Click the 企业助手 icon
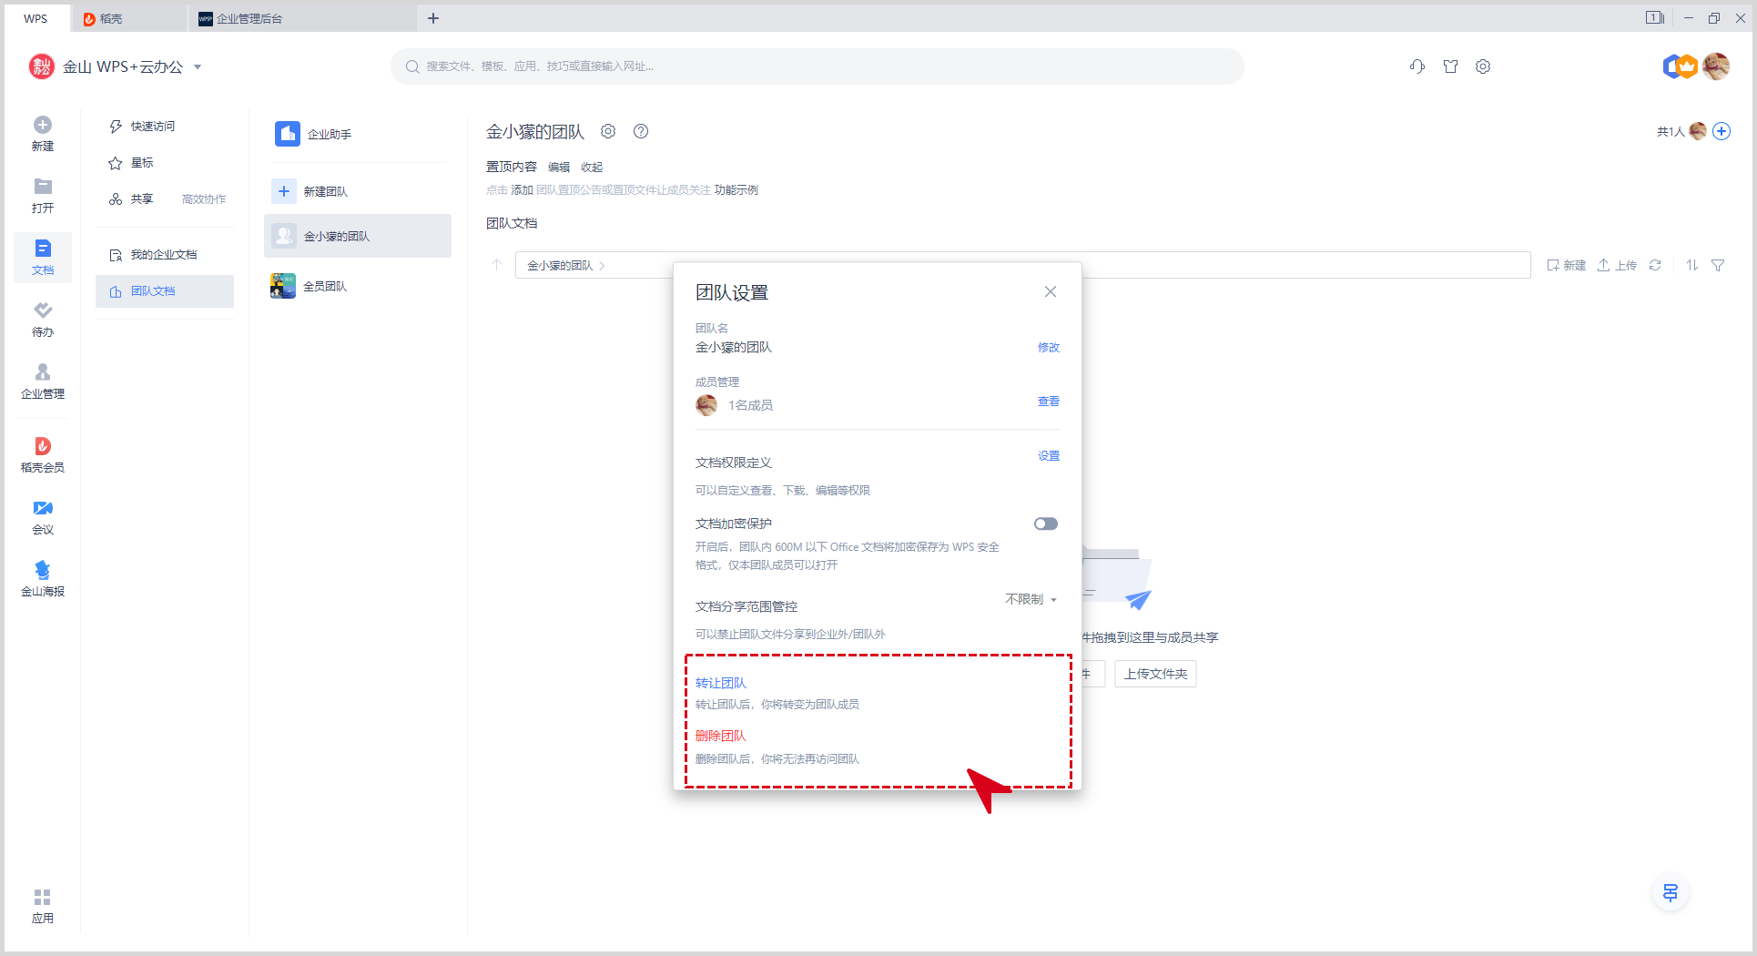1757x956 pixels. click(x=288, y=134)
